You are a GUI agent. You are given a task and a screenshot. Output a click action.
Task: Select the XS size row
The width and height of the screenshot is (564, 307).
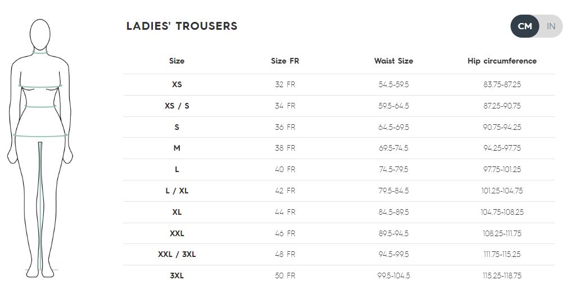point(339,85)
